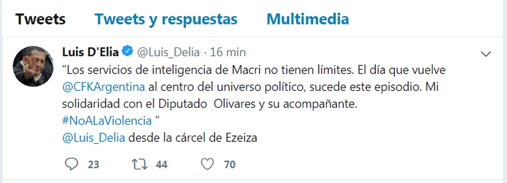This screenshot has height=183, width=507.
Task: Expand the tweet options chevron
Action: (x=486, y=54)
